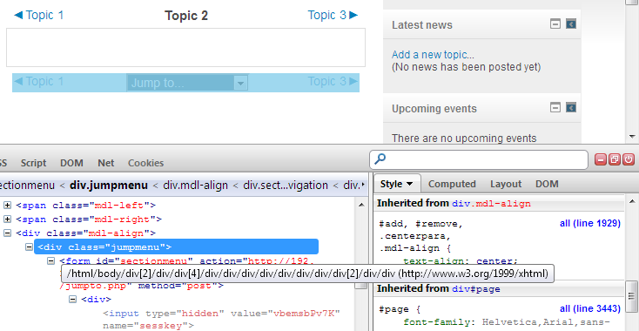Open source link all (line 1929)
The image size is (639, 331).
coord(590,223)
